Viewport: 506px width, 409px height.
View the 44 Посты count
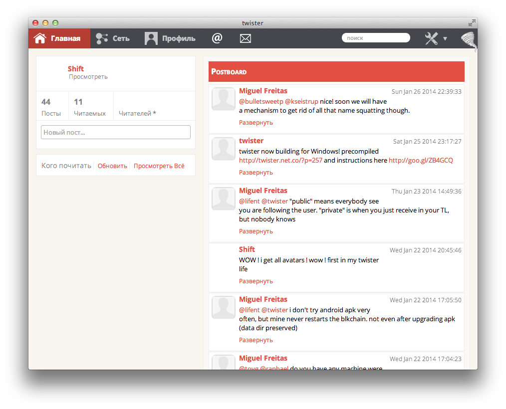[x=51, y=107]
